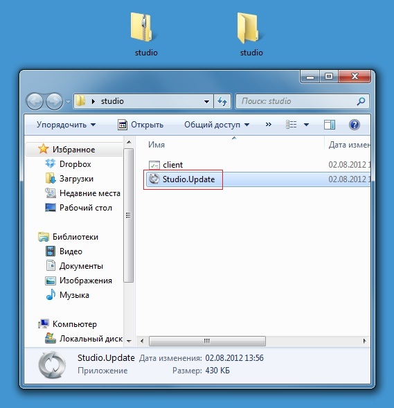
Task: Click the Открыть toolbar button
Action: coord(141,125)
